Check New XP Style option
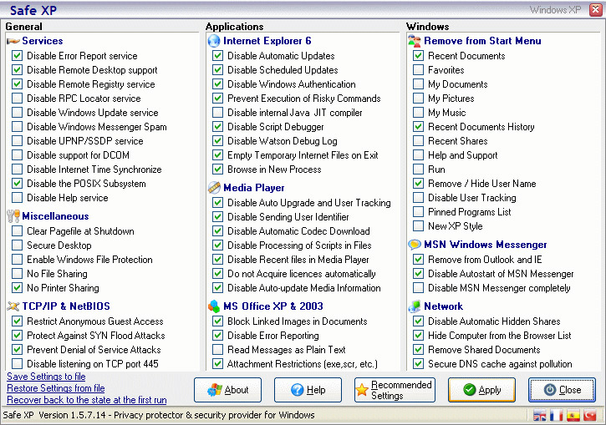The height and width of the screenshot is (425, 606). (418, 225)
